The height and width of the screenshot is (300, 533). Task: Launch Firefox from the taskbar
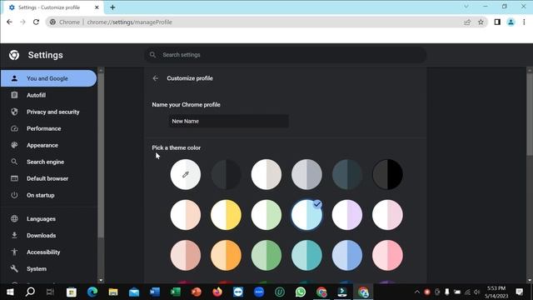pos(217,292)
